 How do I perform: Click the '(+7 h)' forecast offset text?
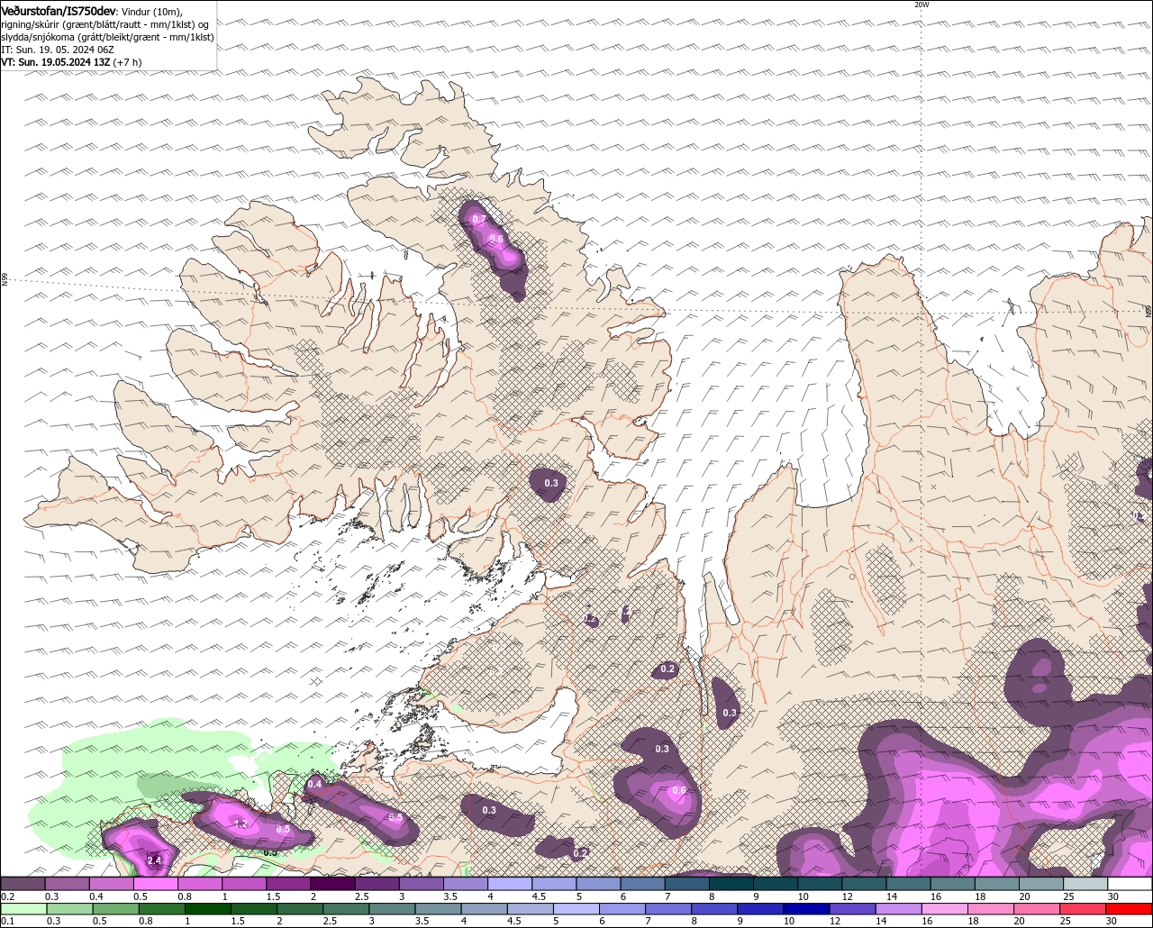coord(127,62)
